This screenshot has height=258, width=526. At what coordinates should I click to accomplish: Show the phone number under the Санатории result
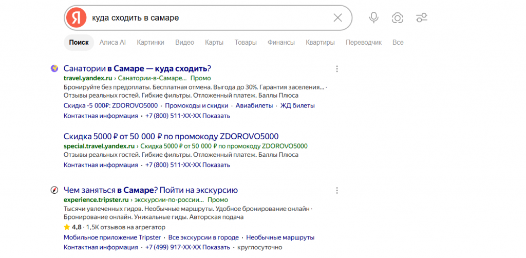coord(187,116)
